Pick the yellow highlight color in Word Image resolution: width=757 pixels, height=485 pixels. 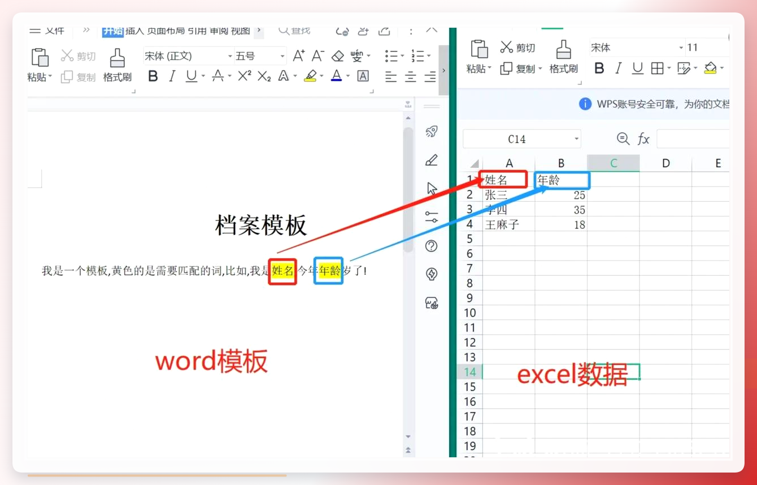(x=310, y=76)
